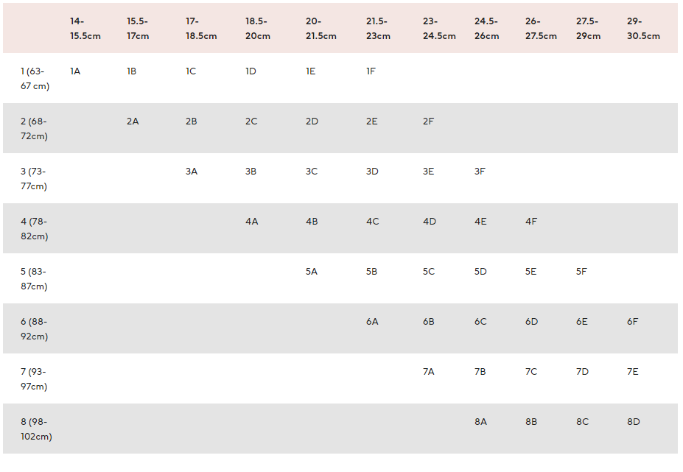
Task: Click size 7E in the chart
Action: (632, 372)
